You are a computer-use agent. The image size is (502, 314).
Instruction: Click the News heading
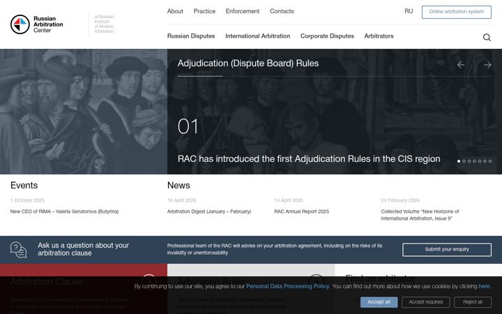click(178, 186)
